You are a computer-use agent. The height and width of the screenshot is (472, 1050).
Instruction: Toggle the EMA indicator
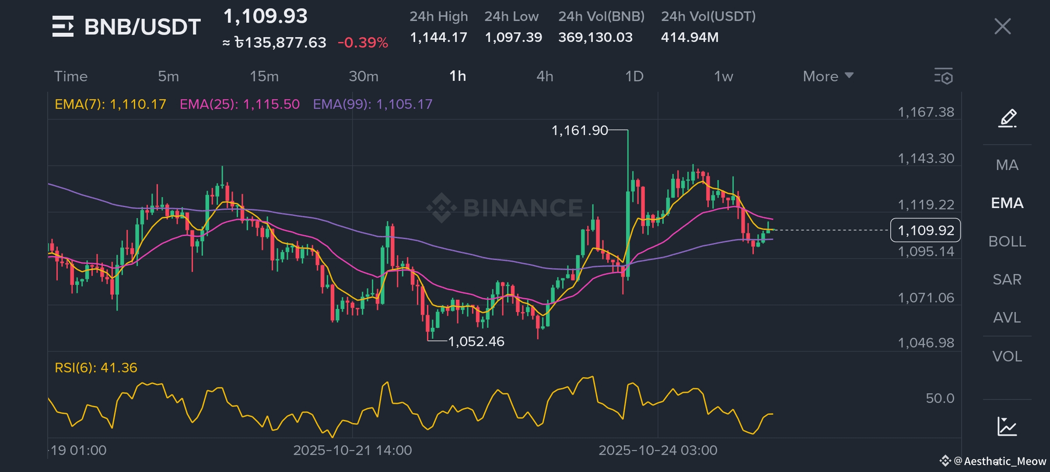pos(1007,203)
